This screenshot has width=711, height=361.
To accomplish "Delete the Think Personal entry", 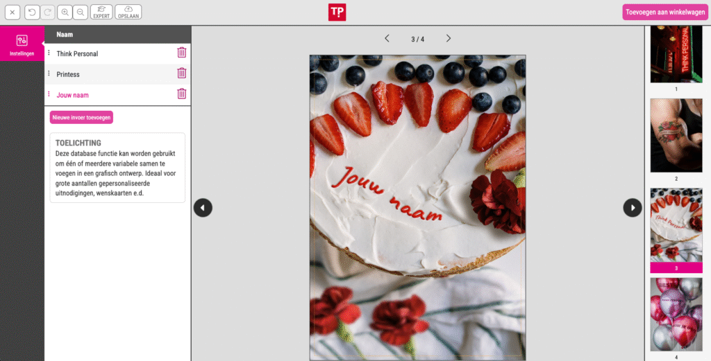I will pyautogui.click(x=181, y=53).
